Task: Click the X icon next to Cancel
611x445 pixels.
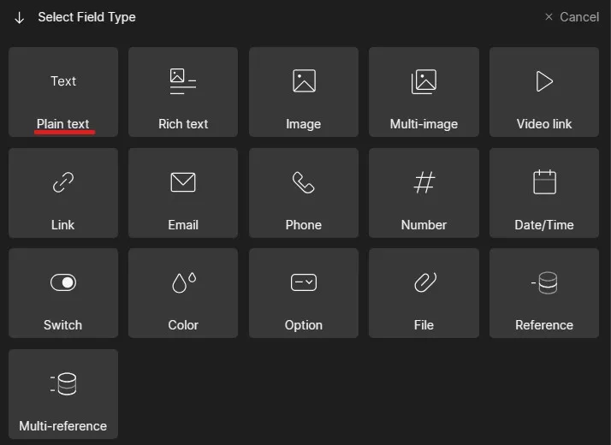Action: click(549, 17)
